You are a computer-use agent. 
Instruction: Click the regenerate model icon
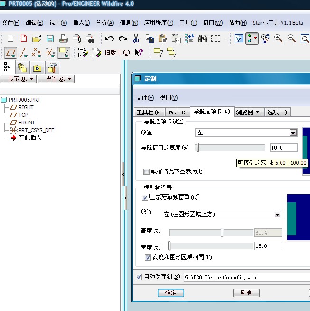pyautogui.click(x=189, y=38)
